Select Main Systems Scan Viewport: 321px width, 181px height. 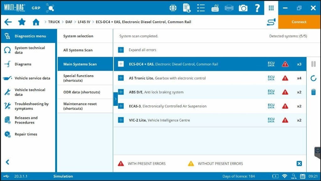[85, 64]
